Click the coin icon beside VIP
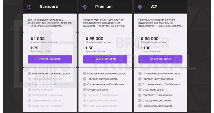 pos(140,7)
